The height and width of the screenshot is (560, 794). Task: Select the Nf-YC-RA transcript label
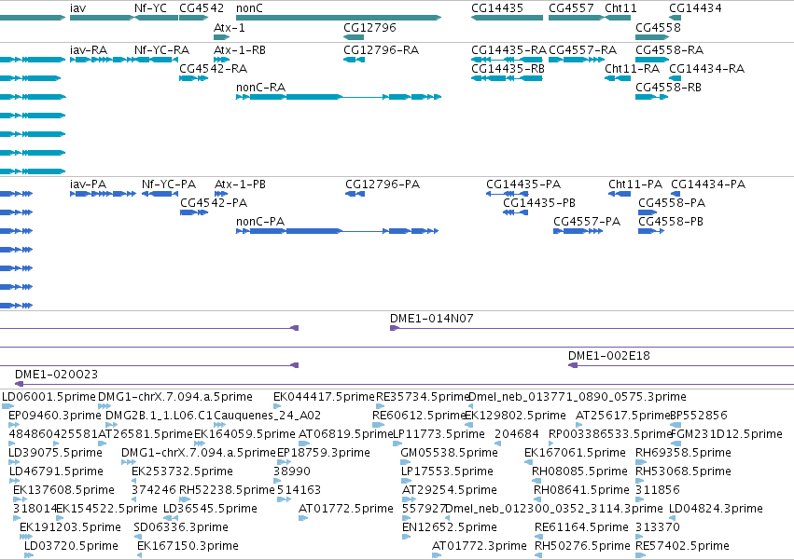[161, 50]
